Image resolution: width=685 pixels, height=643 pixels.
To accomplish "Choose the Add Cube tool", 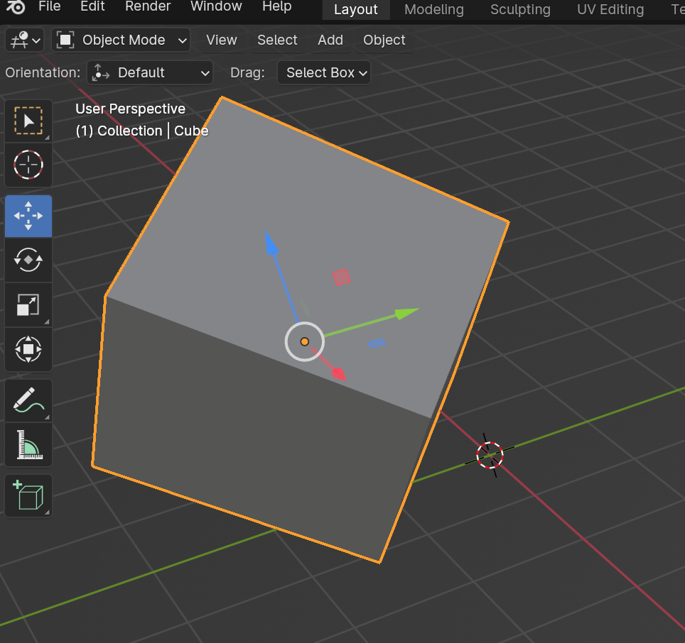I will click(28, 495).
